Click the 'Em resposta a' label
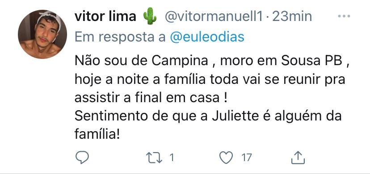The image size is (370, 174). pyautogui.click(x=120, y=37)
